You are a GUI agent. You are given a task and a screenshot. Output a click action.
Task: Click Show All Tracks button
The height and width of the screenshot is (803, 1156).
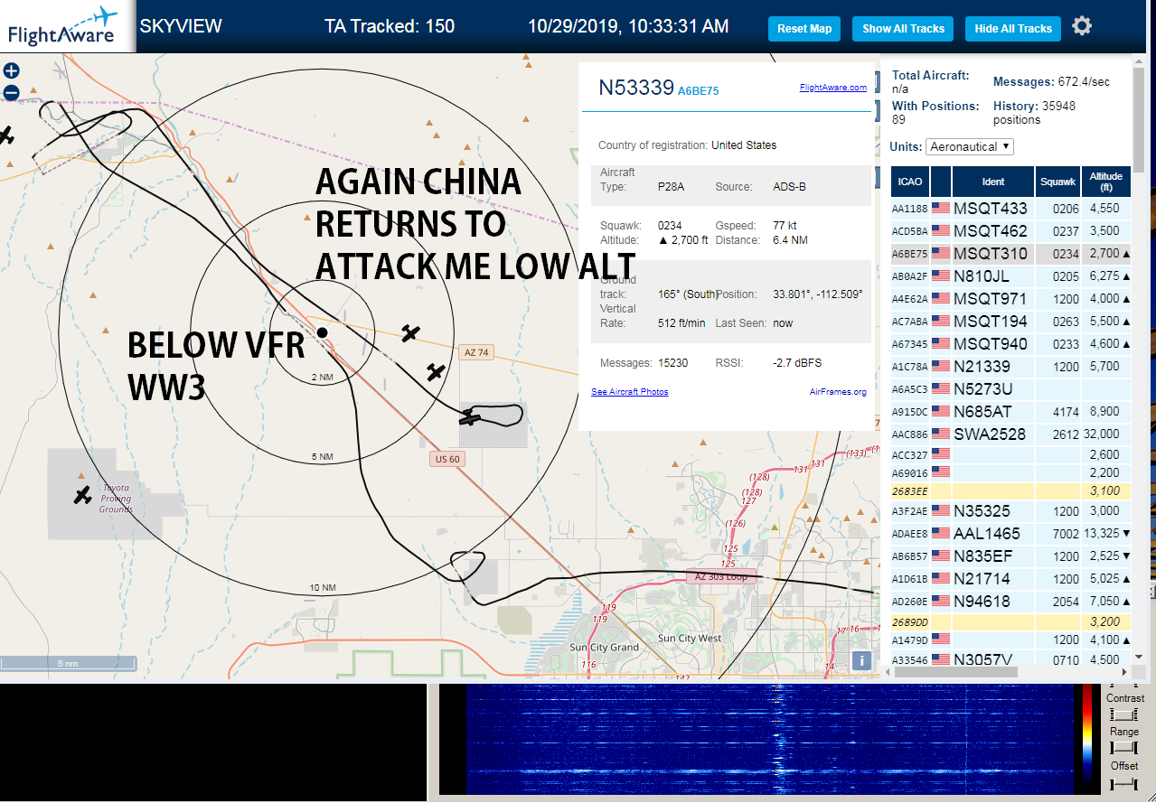903,29
